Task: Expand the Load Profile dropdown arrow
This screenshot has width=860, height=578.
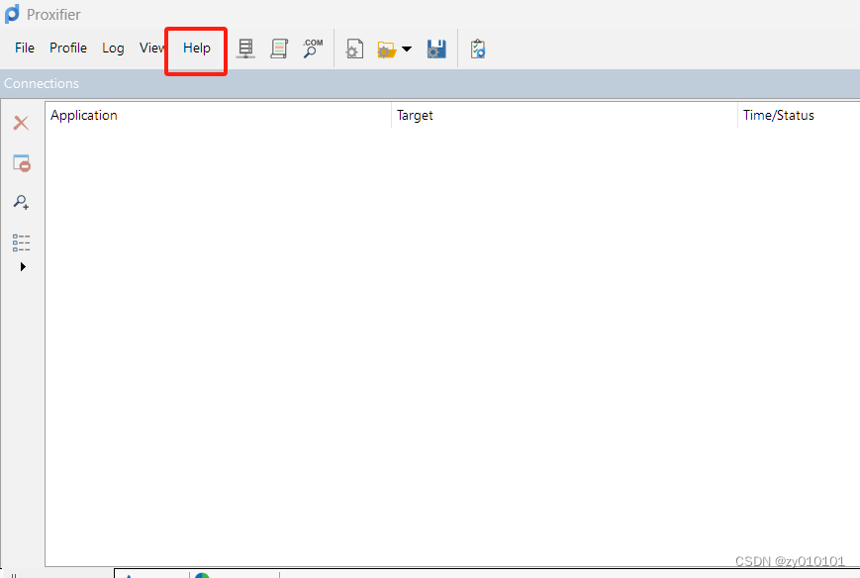Action: tap(407, 49)
